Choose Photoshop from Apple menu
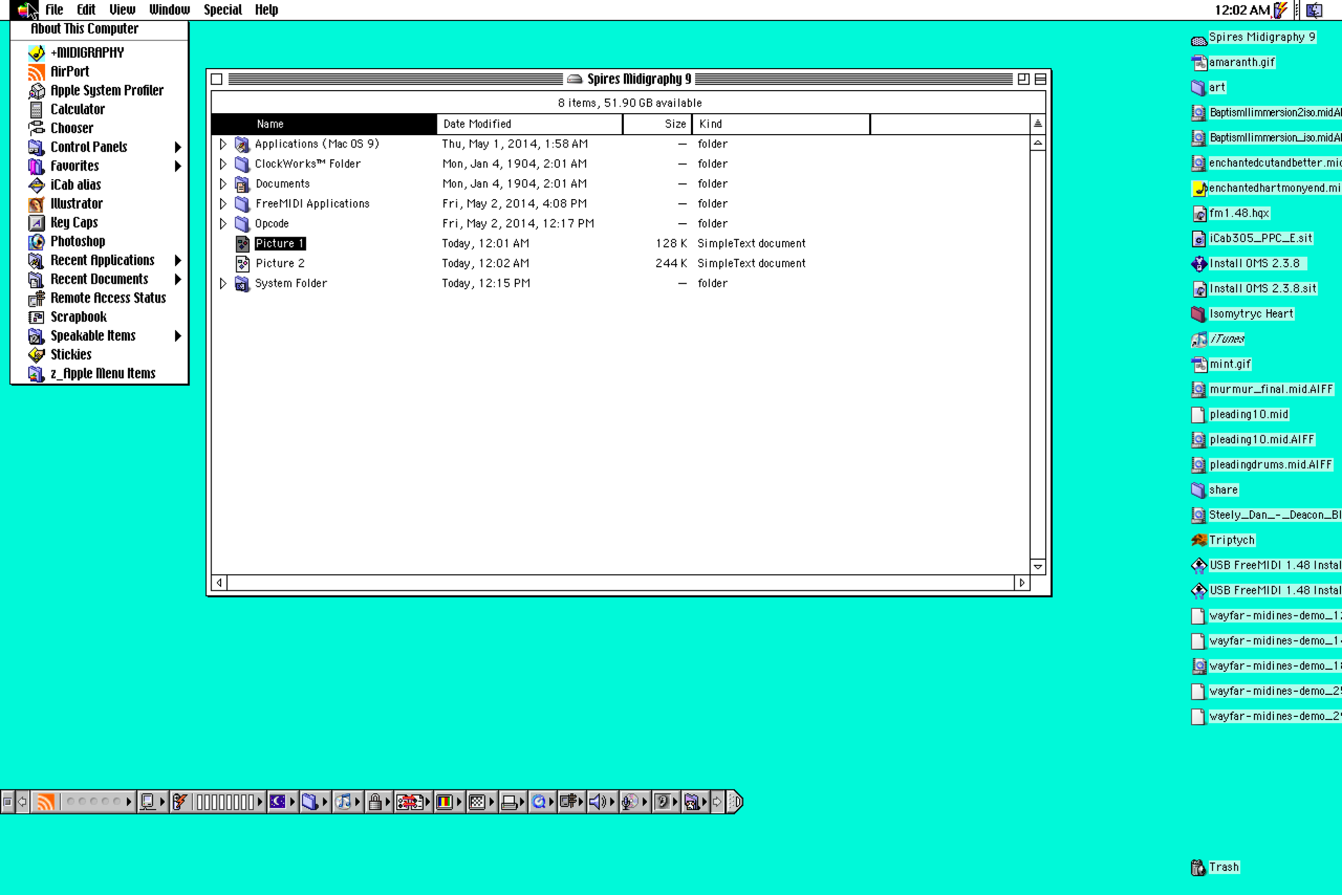Viewport: 1342px width, 895px height. (99, 241)
